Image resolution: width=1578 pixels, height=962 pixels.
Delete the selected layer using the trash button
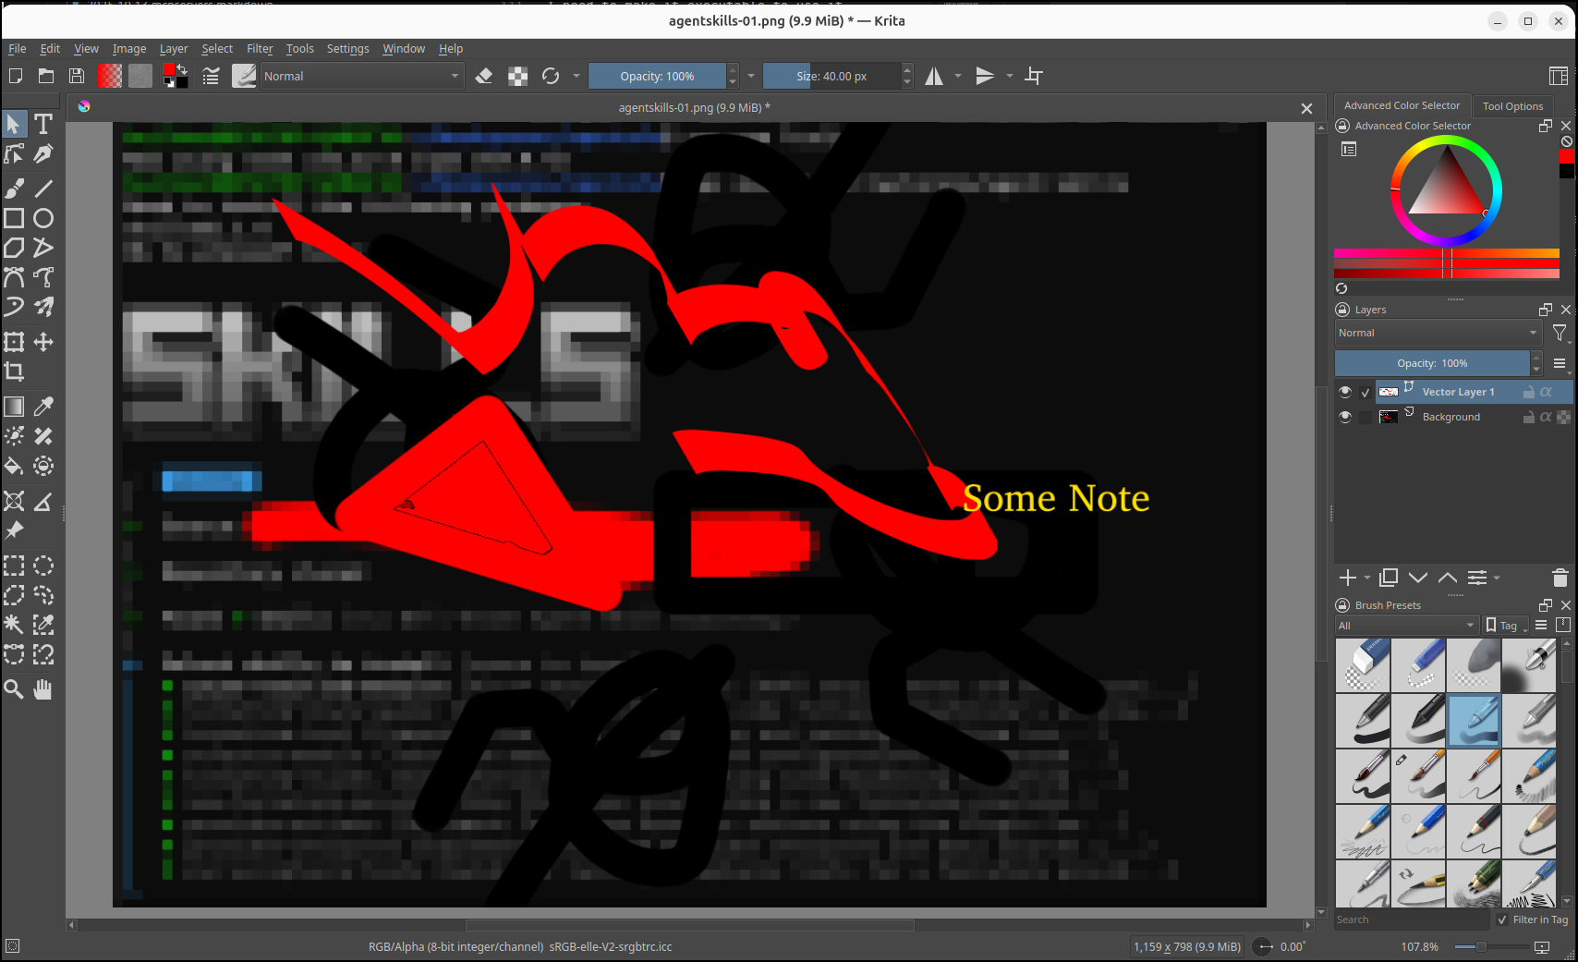[x=1560, y=578]
